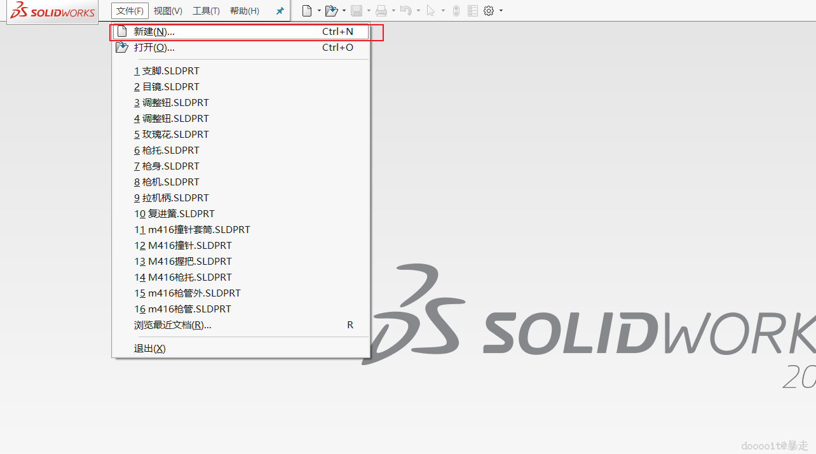The image size is (816, 454).
Task: Click the Save toolbar icon
Action: 357,11
